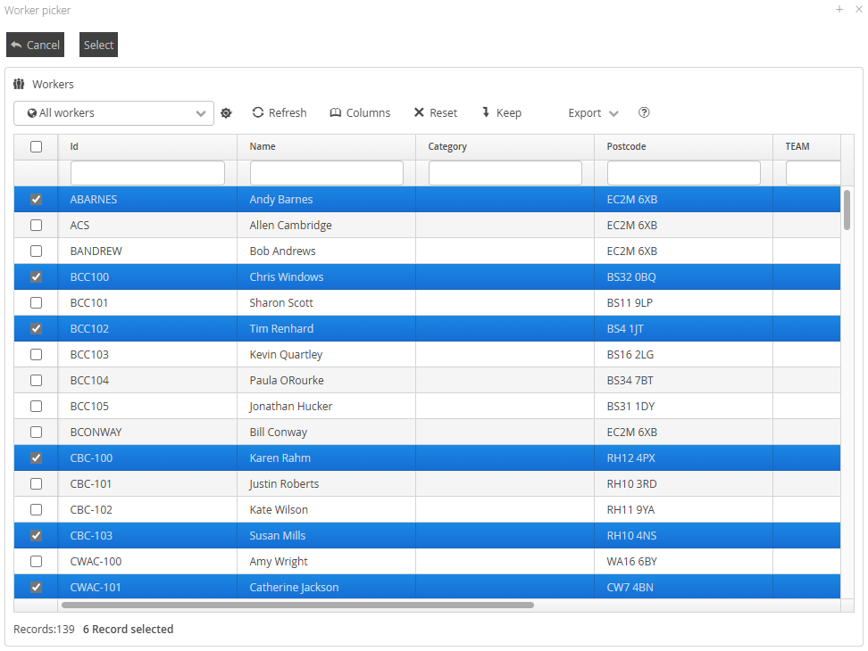Click the Select button
The image size is (868, 651).
point(98,45)
